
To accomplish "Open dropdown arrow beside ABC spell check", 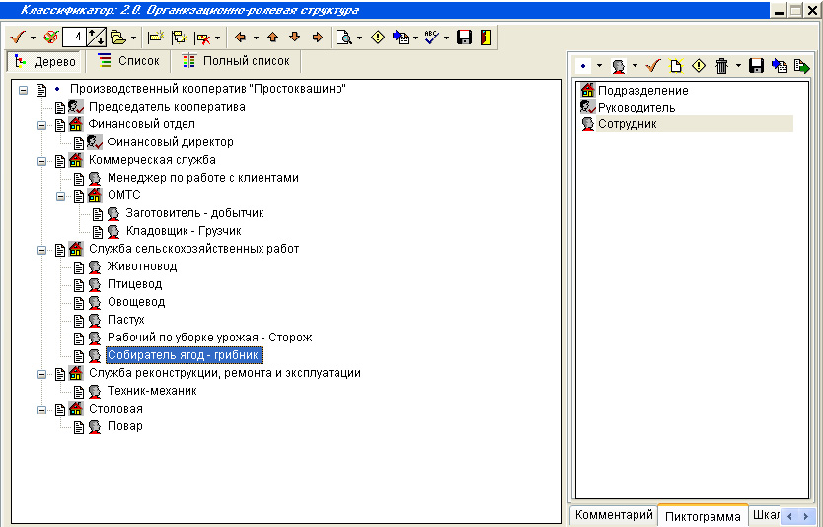I will tap(446, 38).
